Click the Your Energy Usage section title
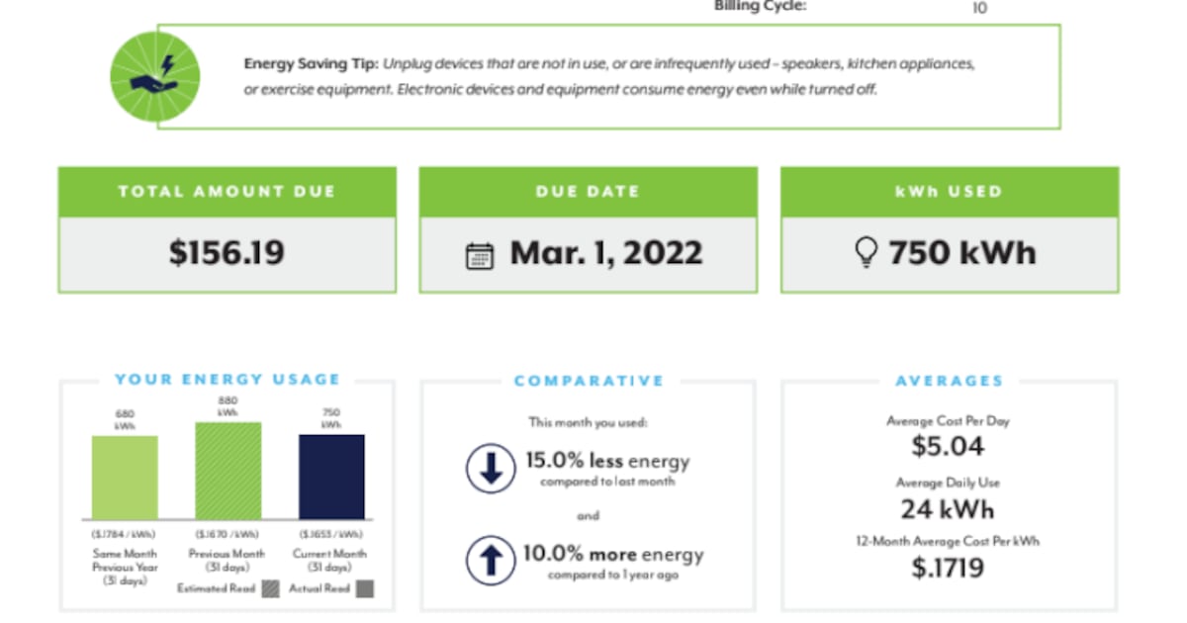 (x=227, y=379)
